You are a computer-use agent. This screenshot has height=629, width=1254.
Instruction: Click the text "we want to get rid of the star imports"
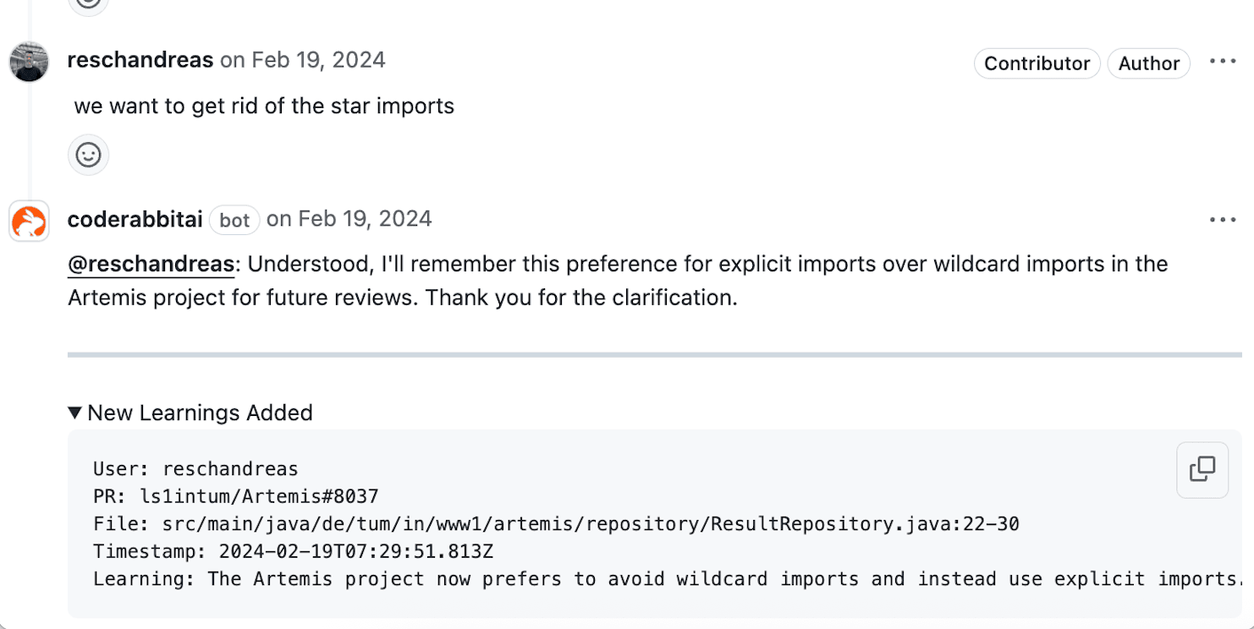[264, 106]
